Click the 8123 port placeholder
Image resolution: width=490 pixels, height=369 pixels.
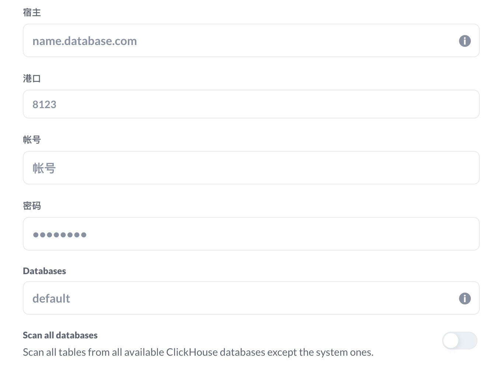44,104
